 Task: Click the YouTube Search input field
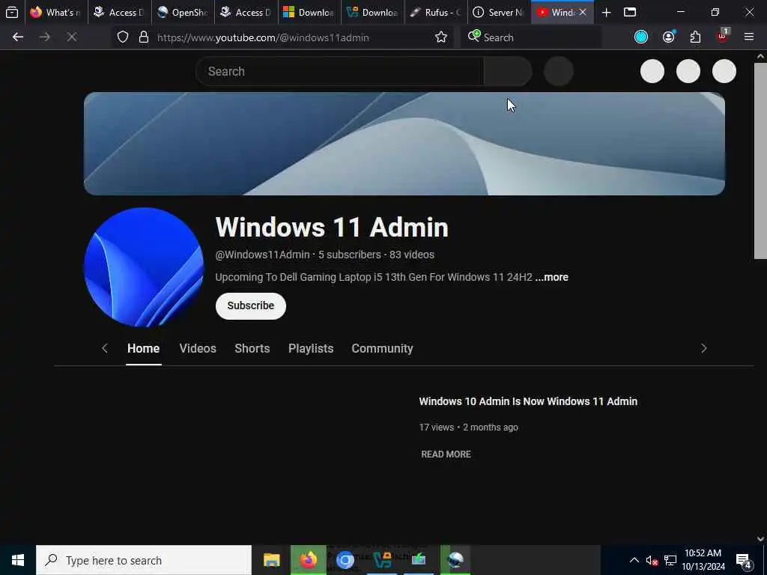click(x=340, y=71)
